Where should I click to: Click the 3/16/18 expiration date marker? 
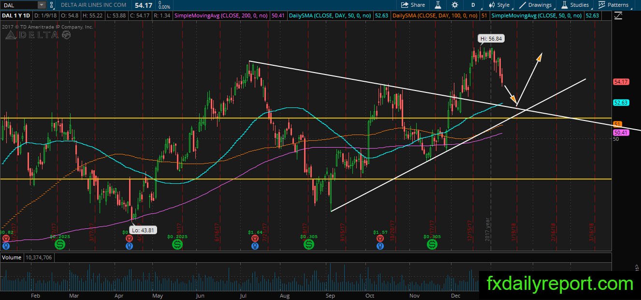pos(591,232)
